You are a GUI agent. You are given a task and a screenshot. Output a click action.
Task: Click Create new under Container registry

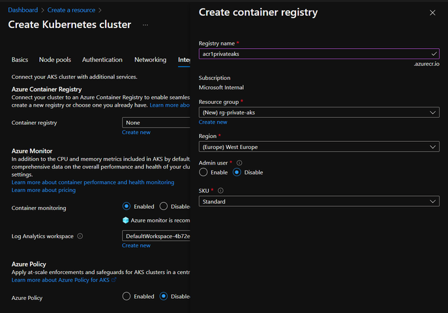click(136, 132)
